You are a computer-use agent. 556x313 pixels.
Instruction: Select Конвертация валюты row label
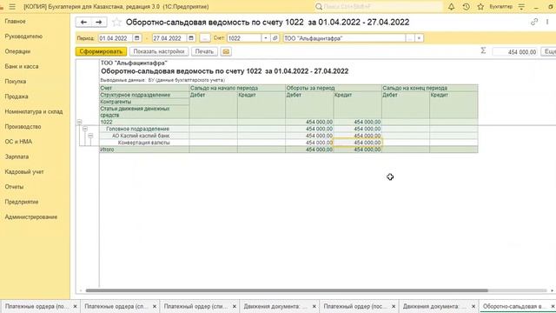(x=143, y=143)
